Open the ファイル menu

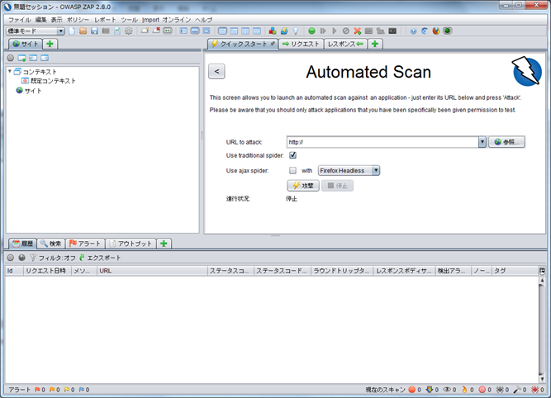[x=20, y=20]
